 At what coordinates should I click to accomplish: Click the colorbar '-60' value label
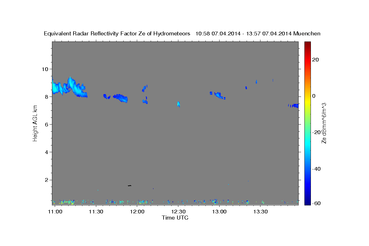pyautogui.click(x=317, y=203)
